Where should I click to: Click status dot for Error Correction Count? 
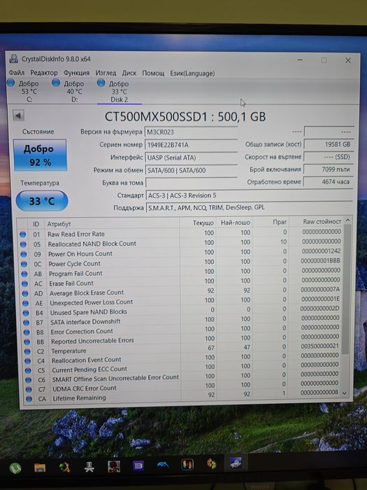pyautogui.click(x=27, y=332)
